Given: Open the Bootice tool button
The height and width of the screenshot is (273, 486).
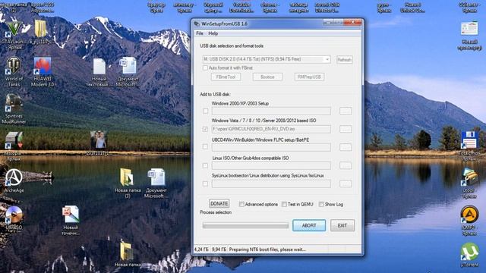Looking at the screenshot, I should 267,77.
